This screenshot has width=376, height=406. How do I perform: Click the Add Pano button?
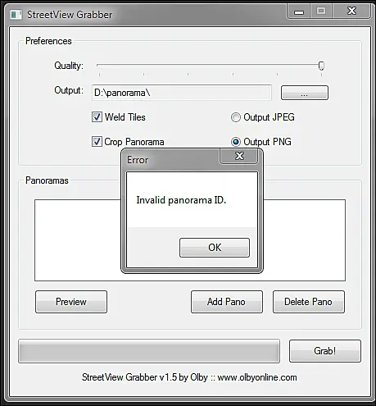227,302
